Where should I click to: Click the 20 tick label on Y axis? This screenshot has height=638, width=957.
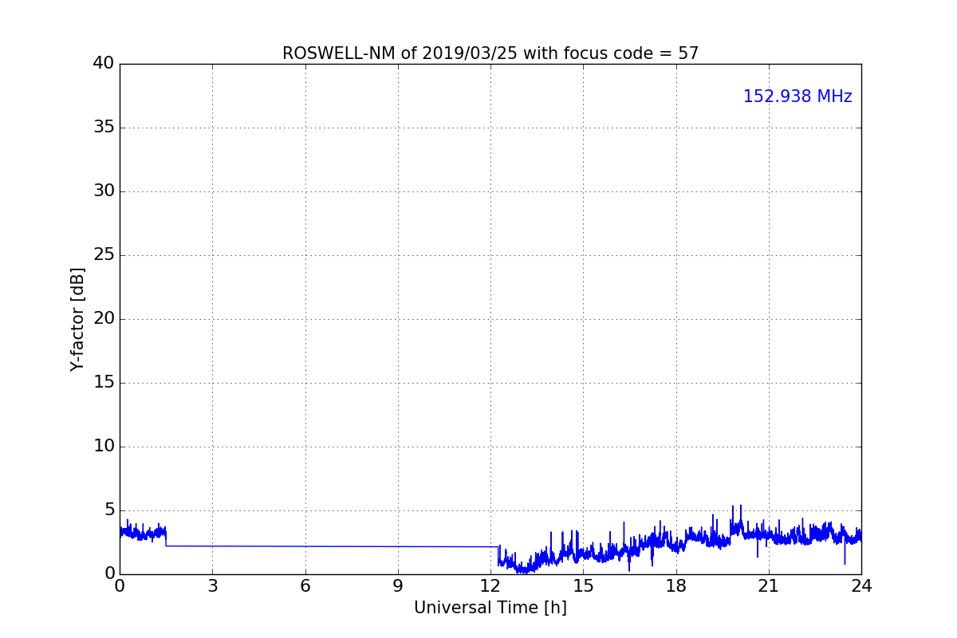pos(103,319)
